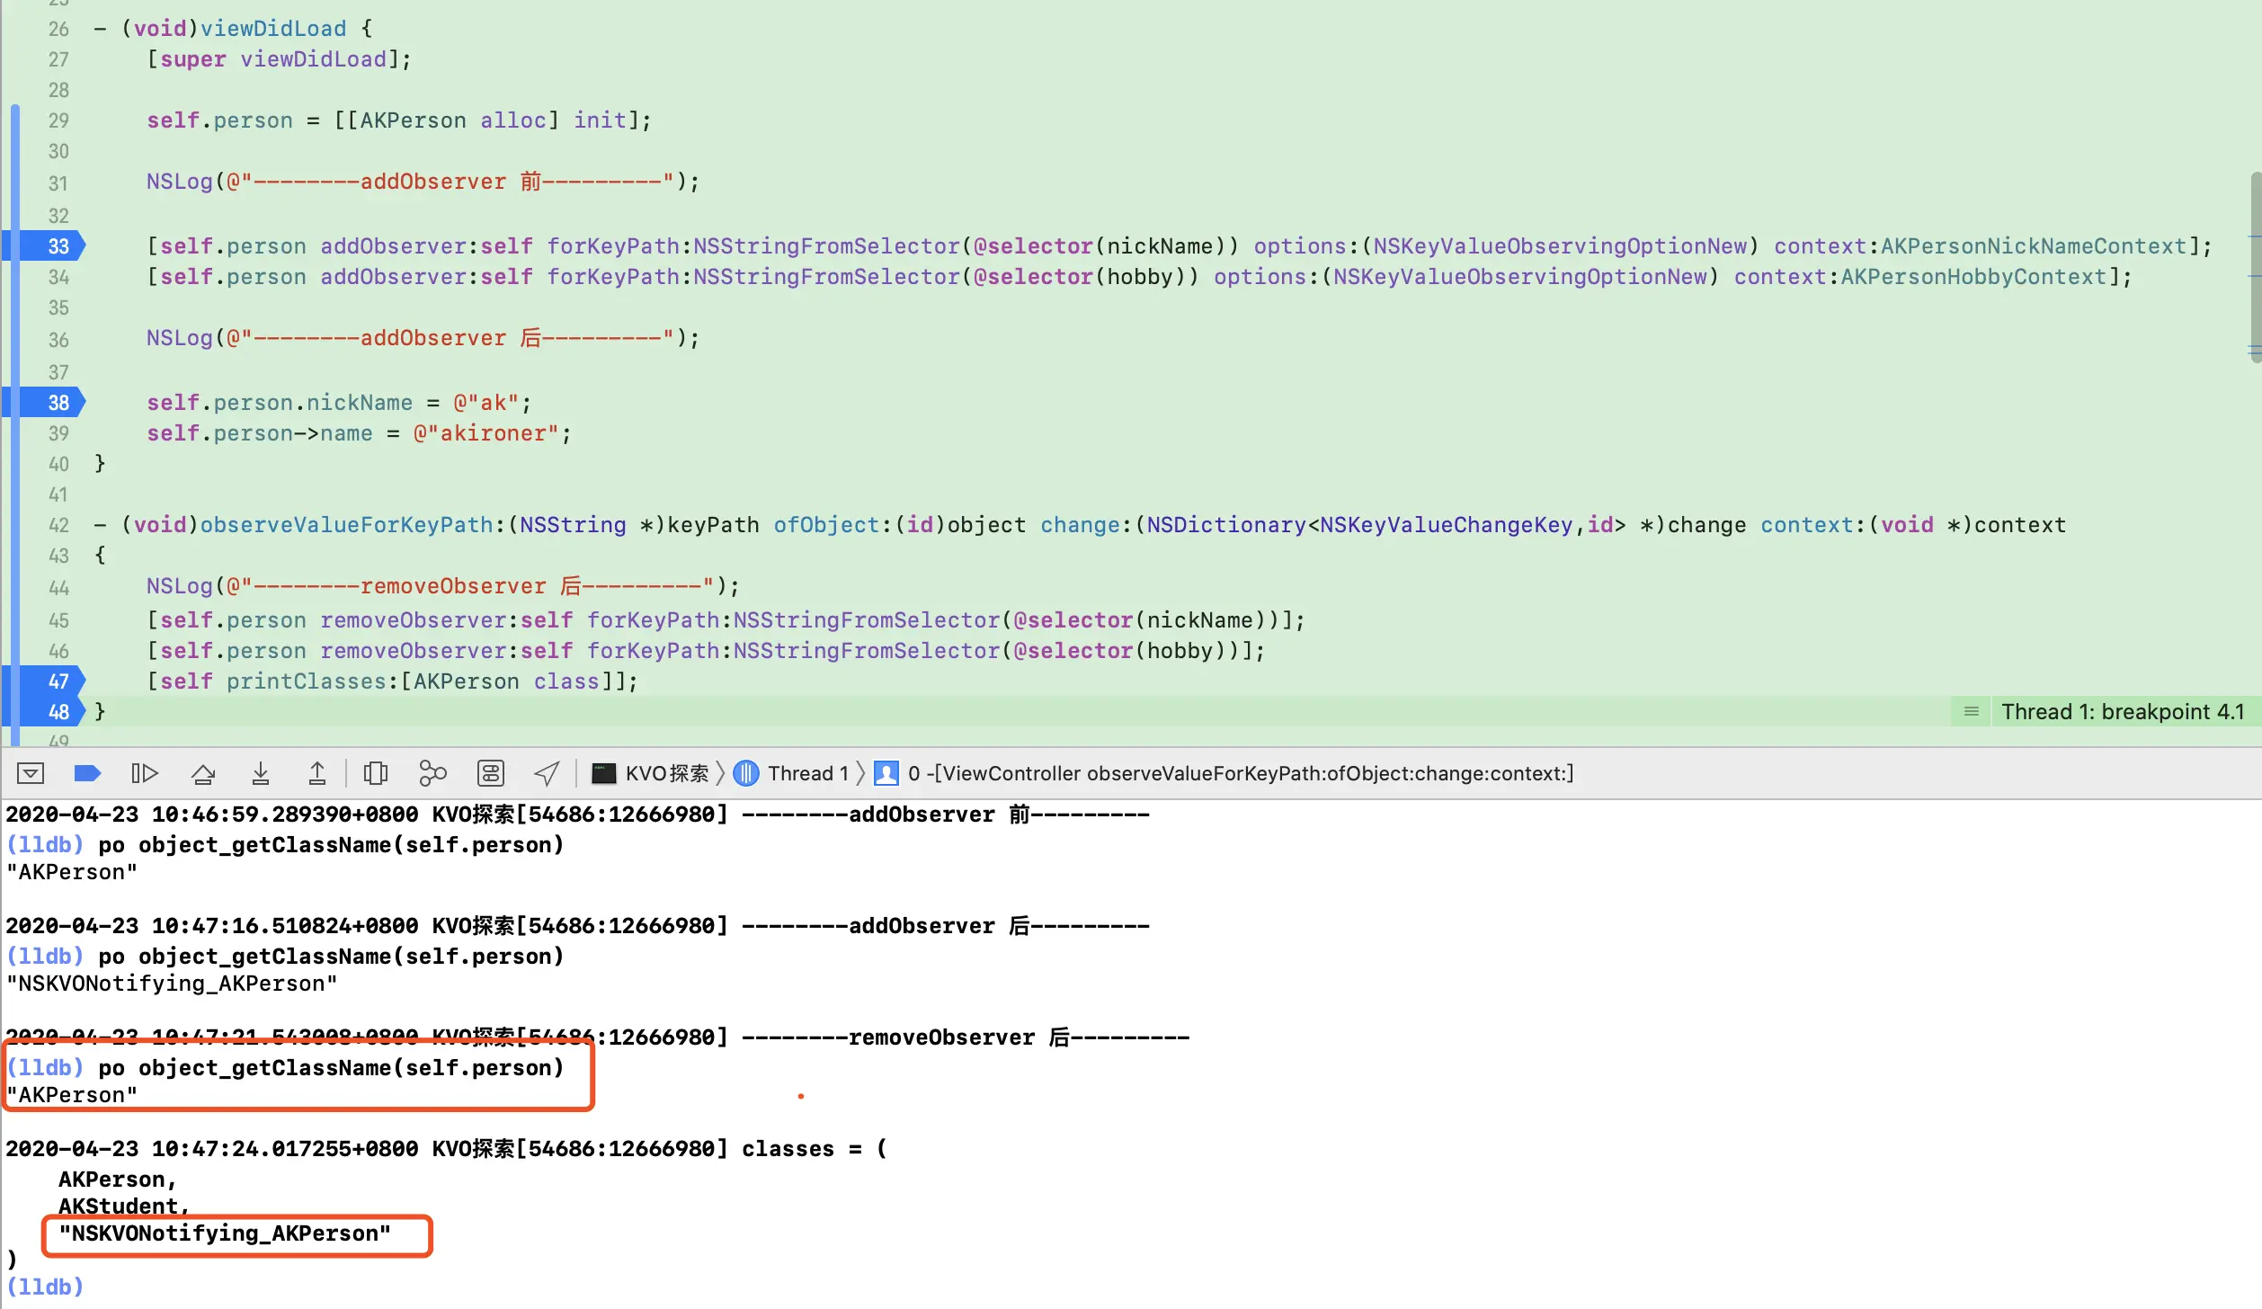2262x1309 pixels.
Task: Click the simulate location arrow icon
Action: (547, 773)
